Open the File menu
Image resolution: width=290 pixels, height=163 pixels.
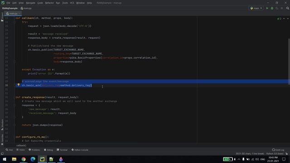pos(8,3)
